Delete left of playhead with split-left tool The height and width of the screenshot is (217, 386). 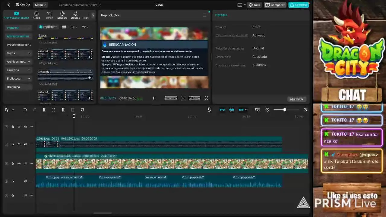pos(53,110)
